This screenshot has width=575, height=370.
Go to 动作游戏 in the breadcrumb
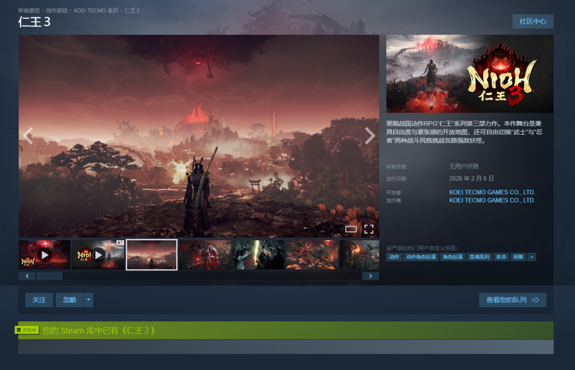(56, 11)
